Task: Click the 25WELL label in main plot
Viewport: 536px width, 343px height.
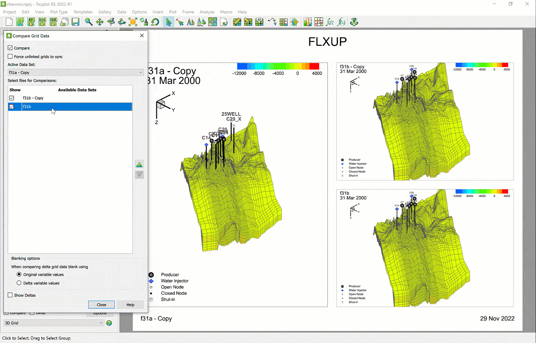Action: (x=231, y=114)
